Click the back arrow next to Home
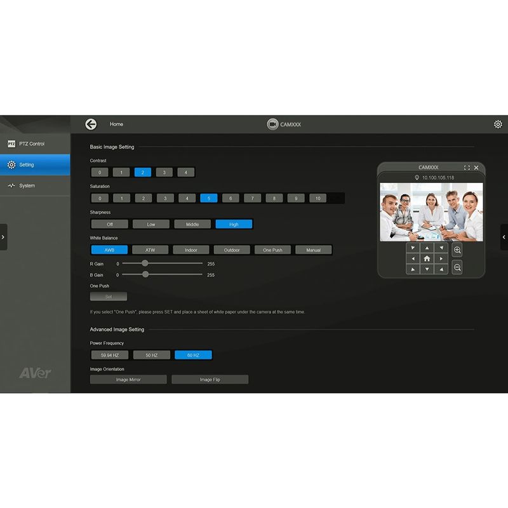Screen dimensions: 508x508 (91, 124)
